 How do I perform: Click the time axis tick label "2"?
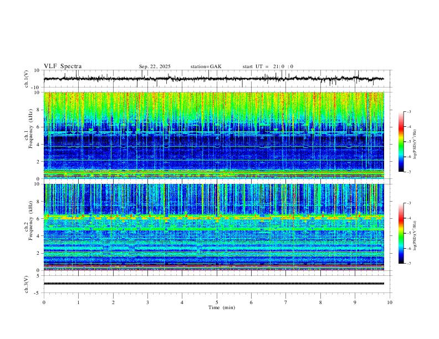pyautogui.click(x=113, y=302)
